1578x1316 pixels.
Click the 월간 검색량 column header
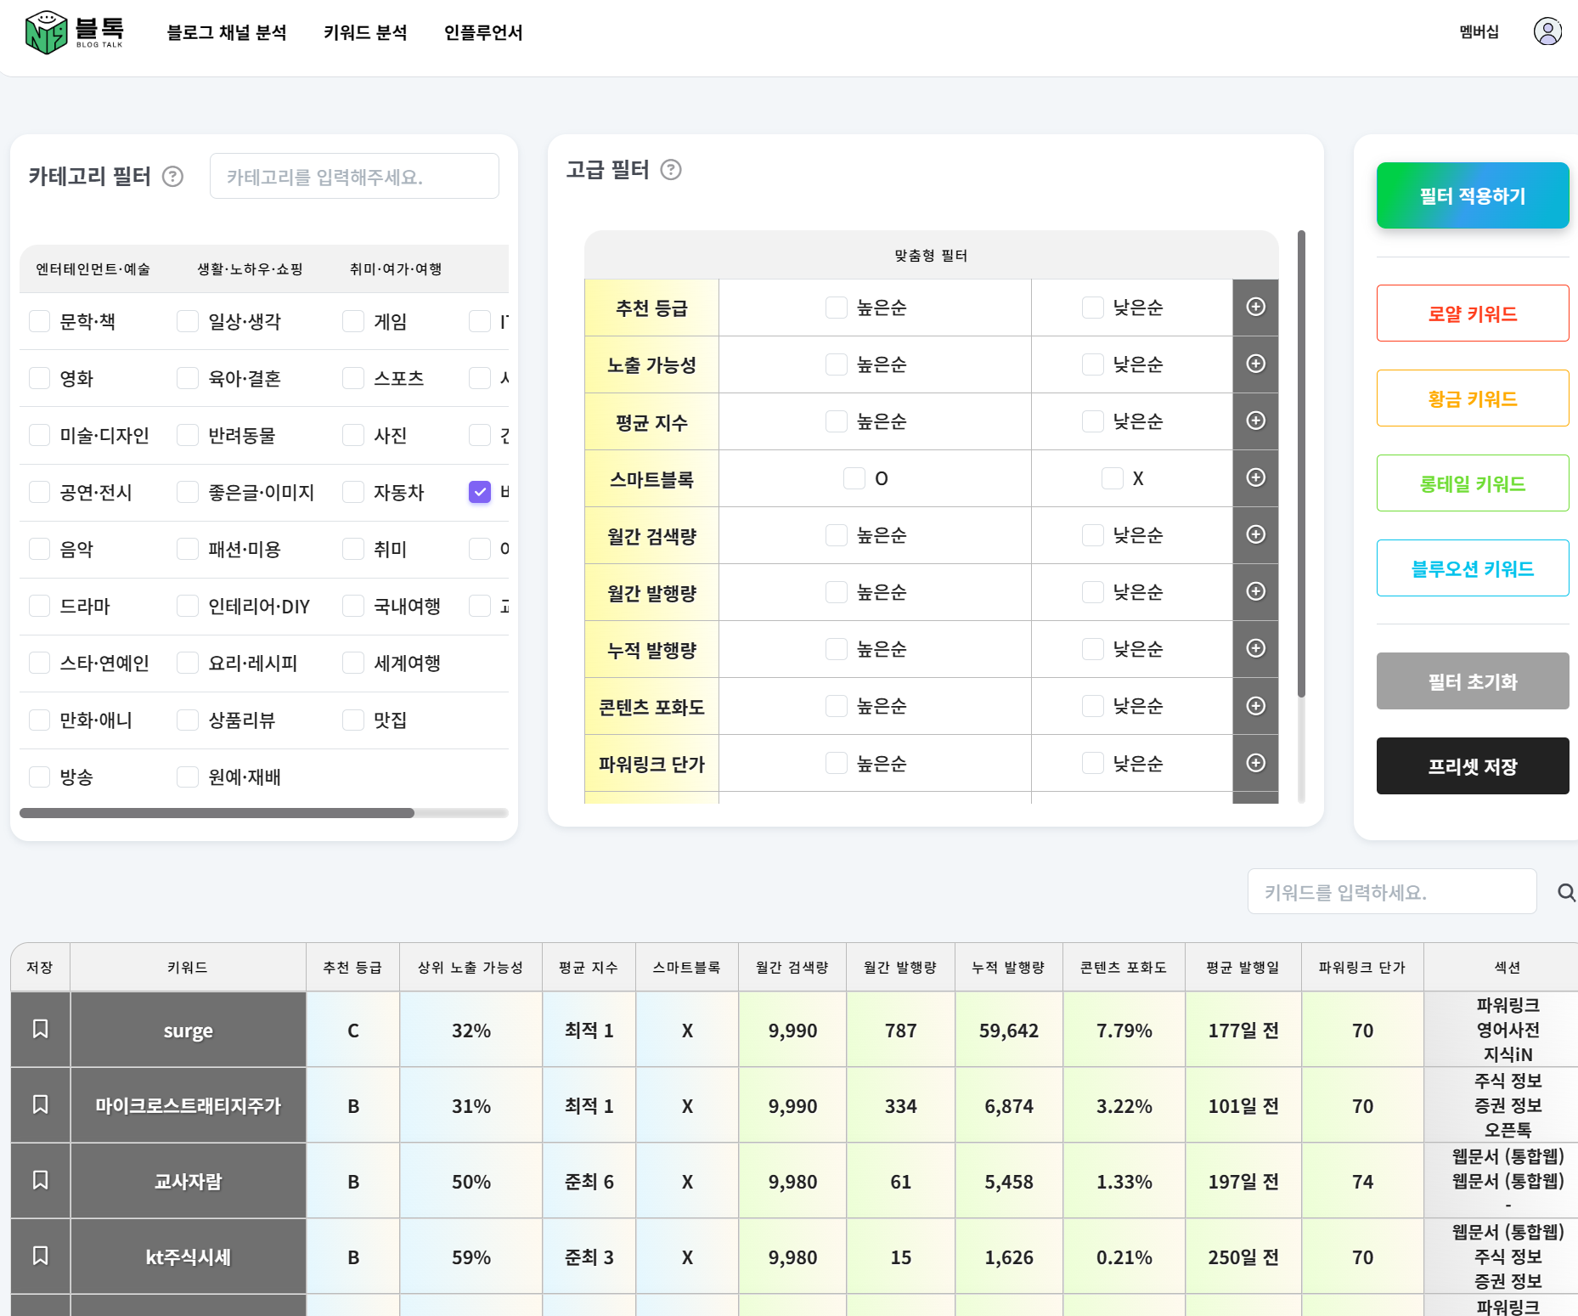[x=792, y=967]
